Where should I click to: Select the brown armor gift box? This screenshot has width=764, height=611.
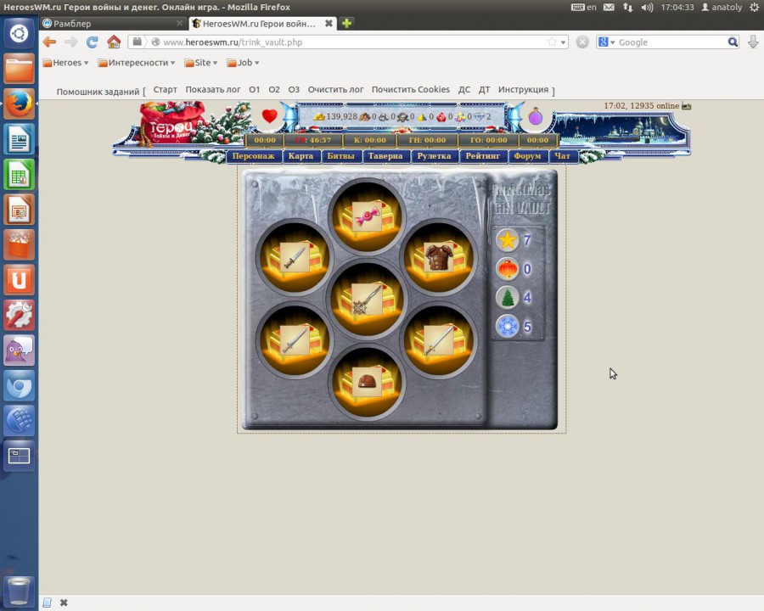439,256
